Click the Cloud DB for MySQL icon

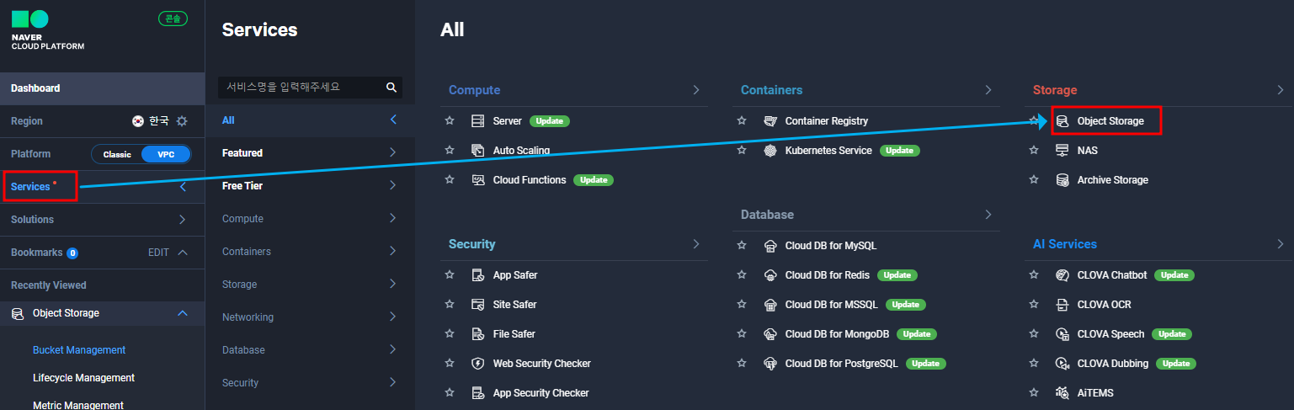click(769, 246)
